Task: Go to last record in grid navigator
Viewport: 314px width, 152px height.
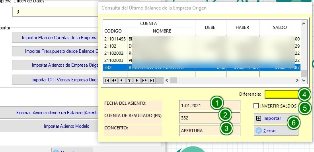Action: (152, 80)
